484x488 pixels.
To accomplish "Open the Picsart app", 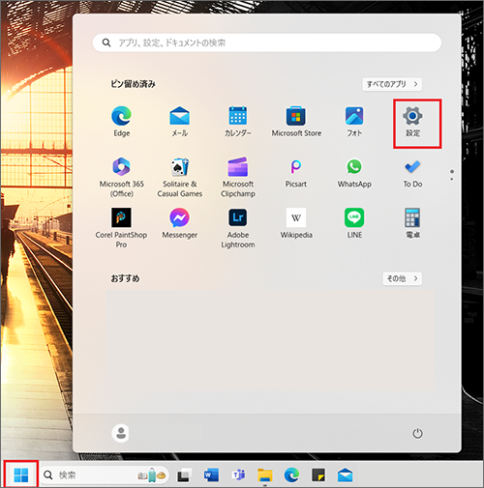I will [x=296, y=173].
